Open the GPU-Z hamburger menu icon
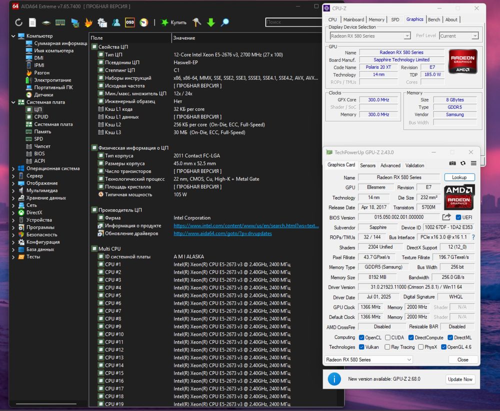500x411 pixels. (x=473, y=163)
